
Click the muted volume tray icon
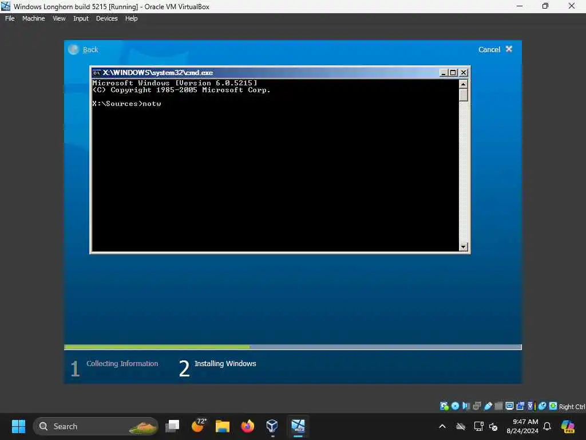pyautogui.click(x=493, y=426)
